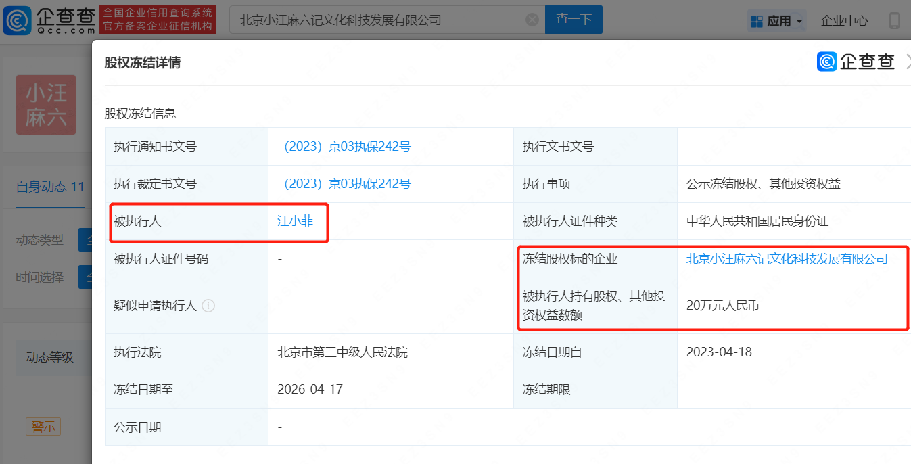Image resolution: width=911 pixels, height=464 pixels.
Task: Click the 企查查 logo in the dialog
Action: click(856, 62)
